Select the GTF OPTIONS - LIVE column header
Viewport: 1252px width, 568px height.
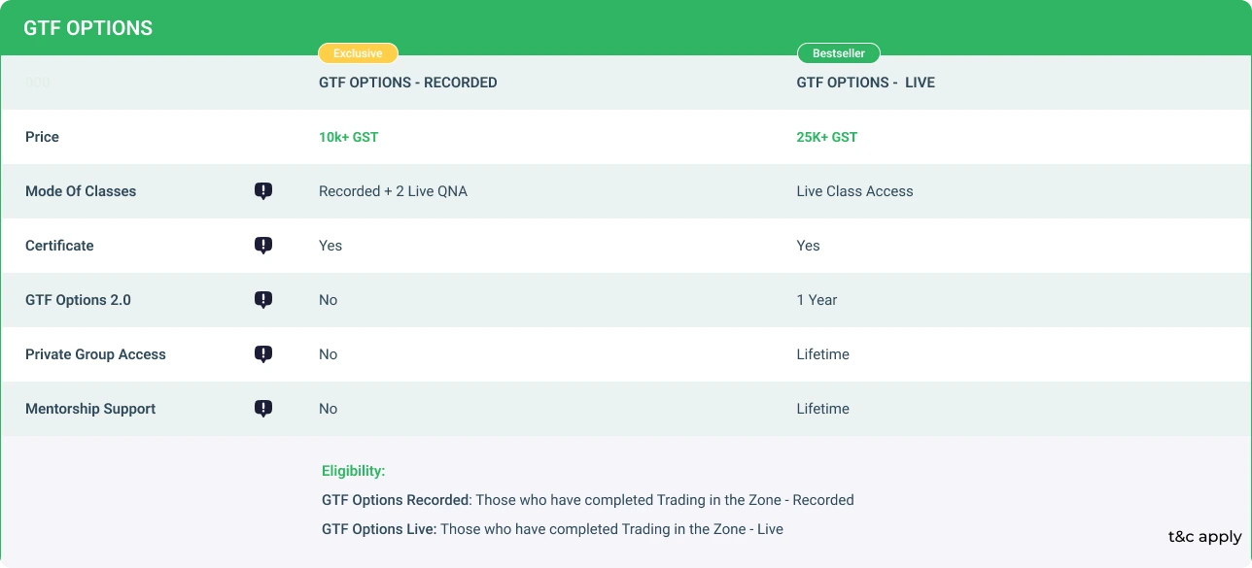coord(865,83)
